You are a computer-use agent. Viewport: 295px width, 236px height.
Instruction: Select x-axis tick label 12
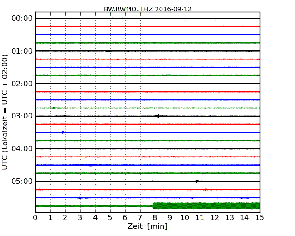coord(215,217)
